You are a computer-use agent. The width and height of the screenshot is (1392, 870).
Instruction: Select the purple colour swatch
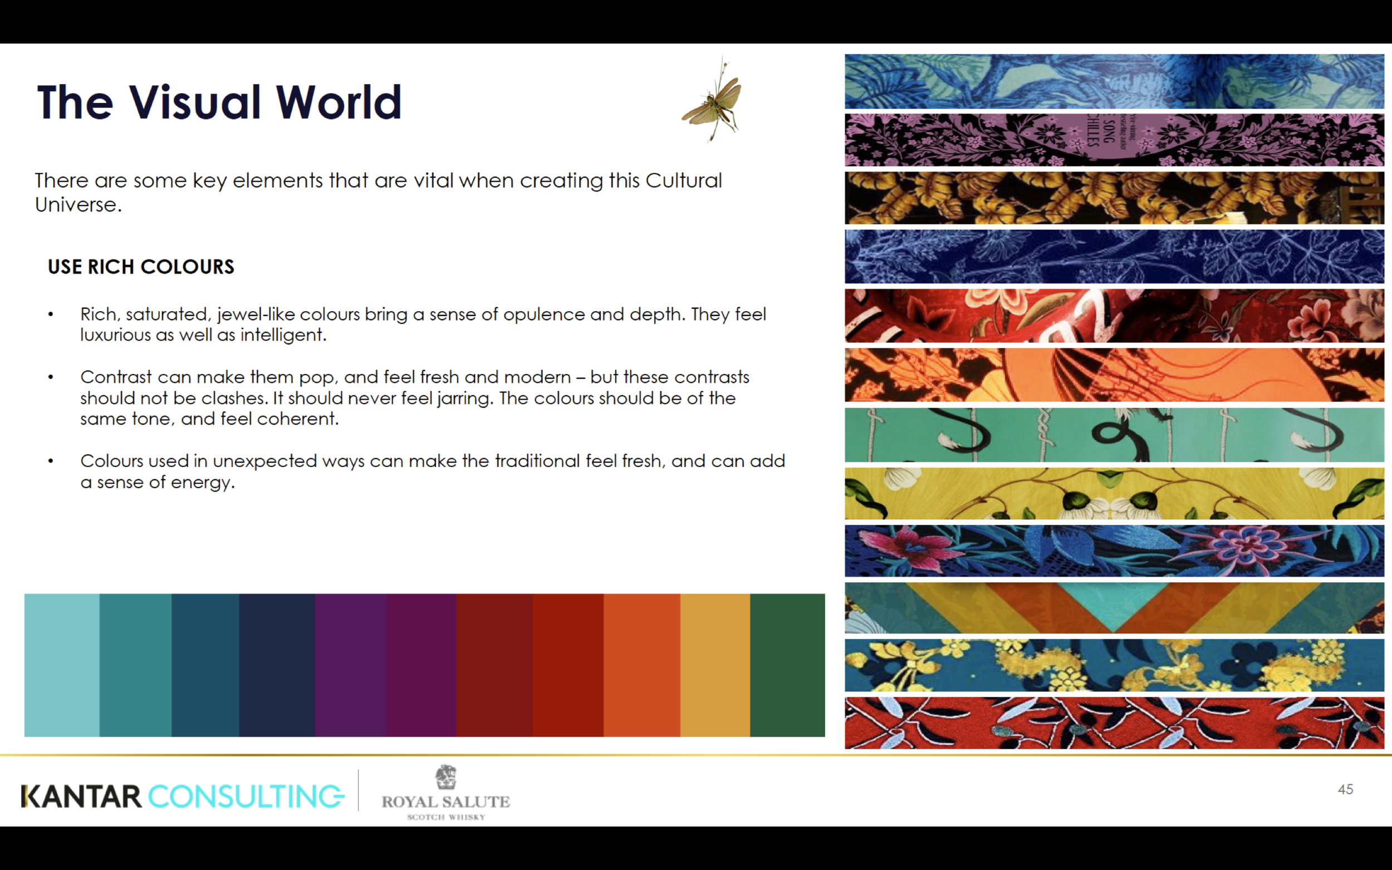350,665
